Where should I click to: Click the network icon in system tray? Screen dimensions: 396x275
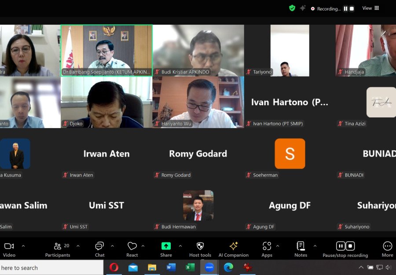coord(379,267)
